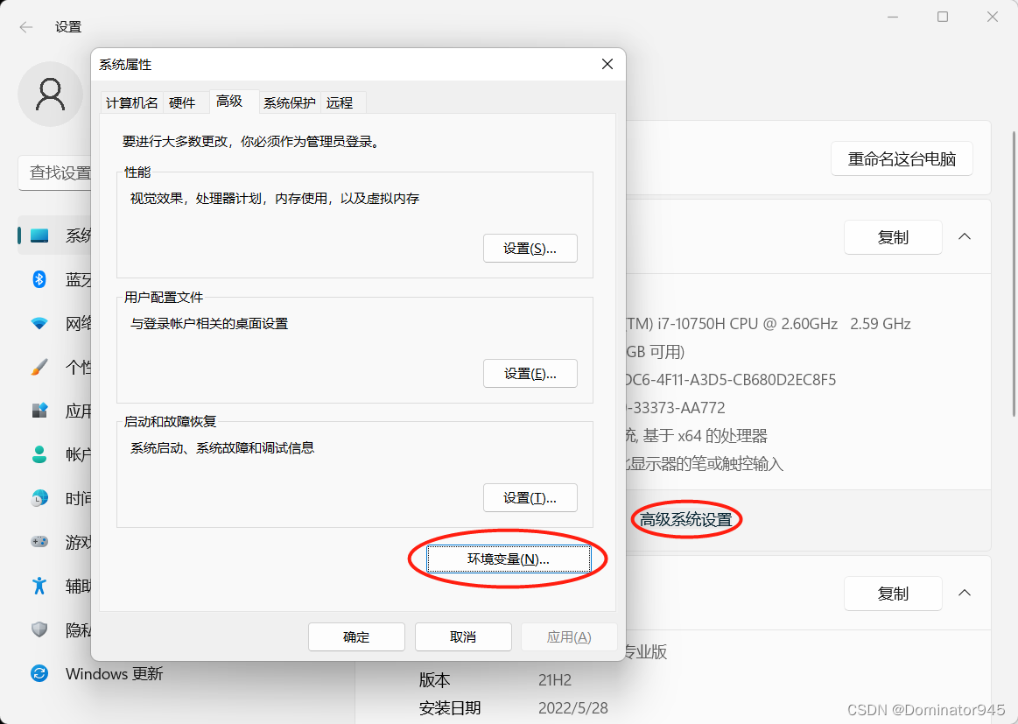
Task: Open startup and recovery 设置(T)... button
Action: click(530, 498)
